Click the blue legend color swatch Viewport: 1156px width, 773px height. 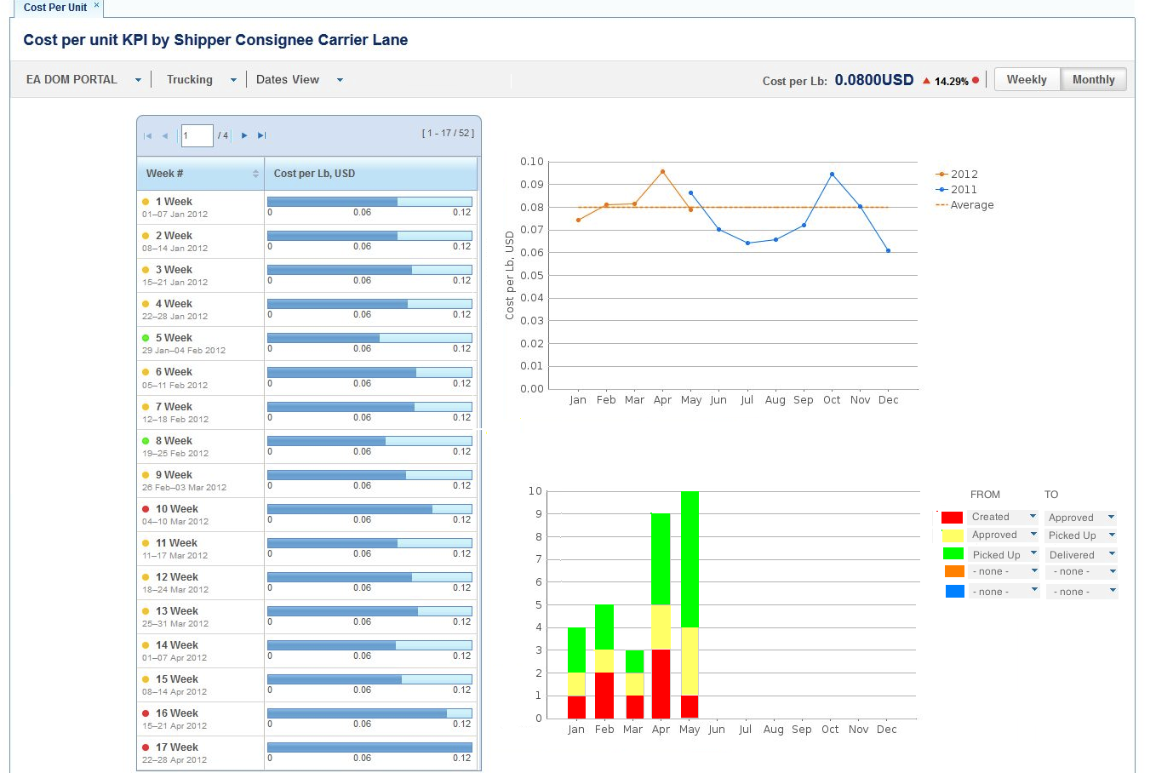954,591
